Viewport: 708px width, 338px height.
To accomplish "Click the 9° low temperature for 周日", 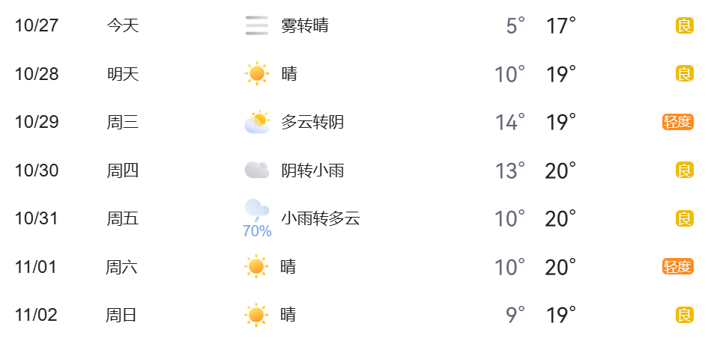I will [x=515, y=315].
